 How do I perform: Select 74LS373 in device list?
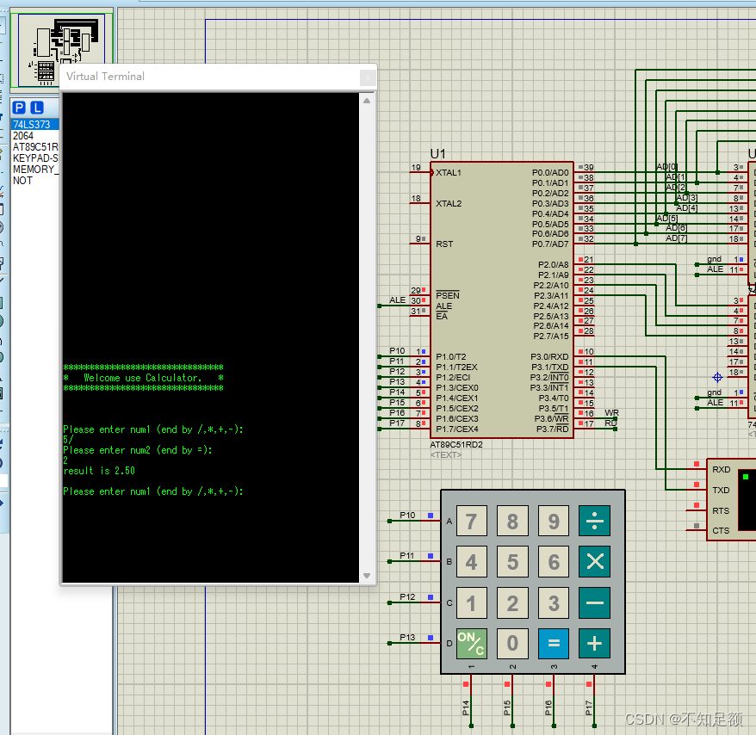pyautogui.click(x=35, y=124)
